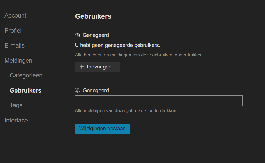Click the 'U hebt geen genegeerde gebruikers' message
The image size is (265, 163).
point(118,45)
